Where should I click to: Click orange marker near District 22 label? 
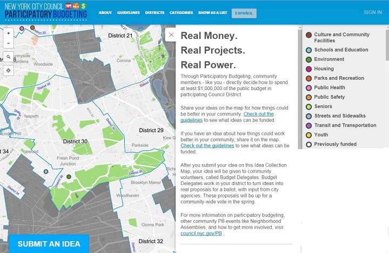[x=32, y=27]
